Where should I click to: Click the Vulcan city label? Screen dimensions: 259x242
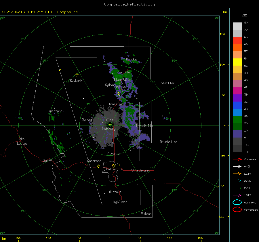(146, 214)
